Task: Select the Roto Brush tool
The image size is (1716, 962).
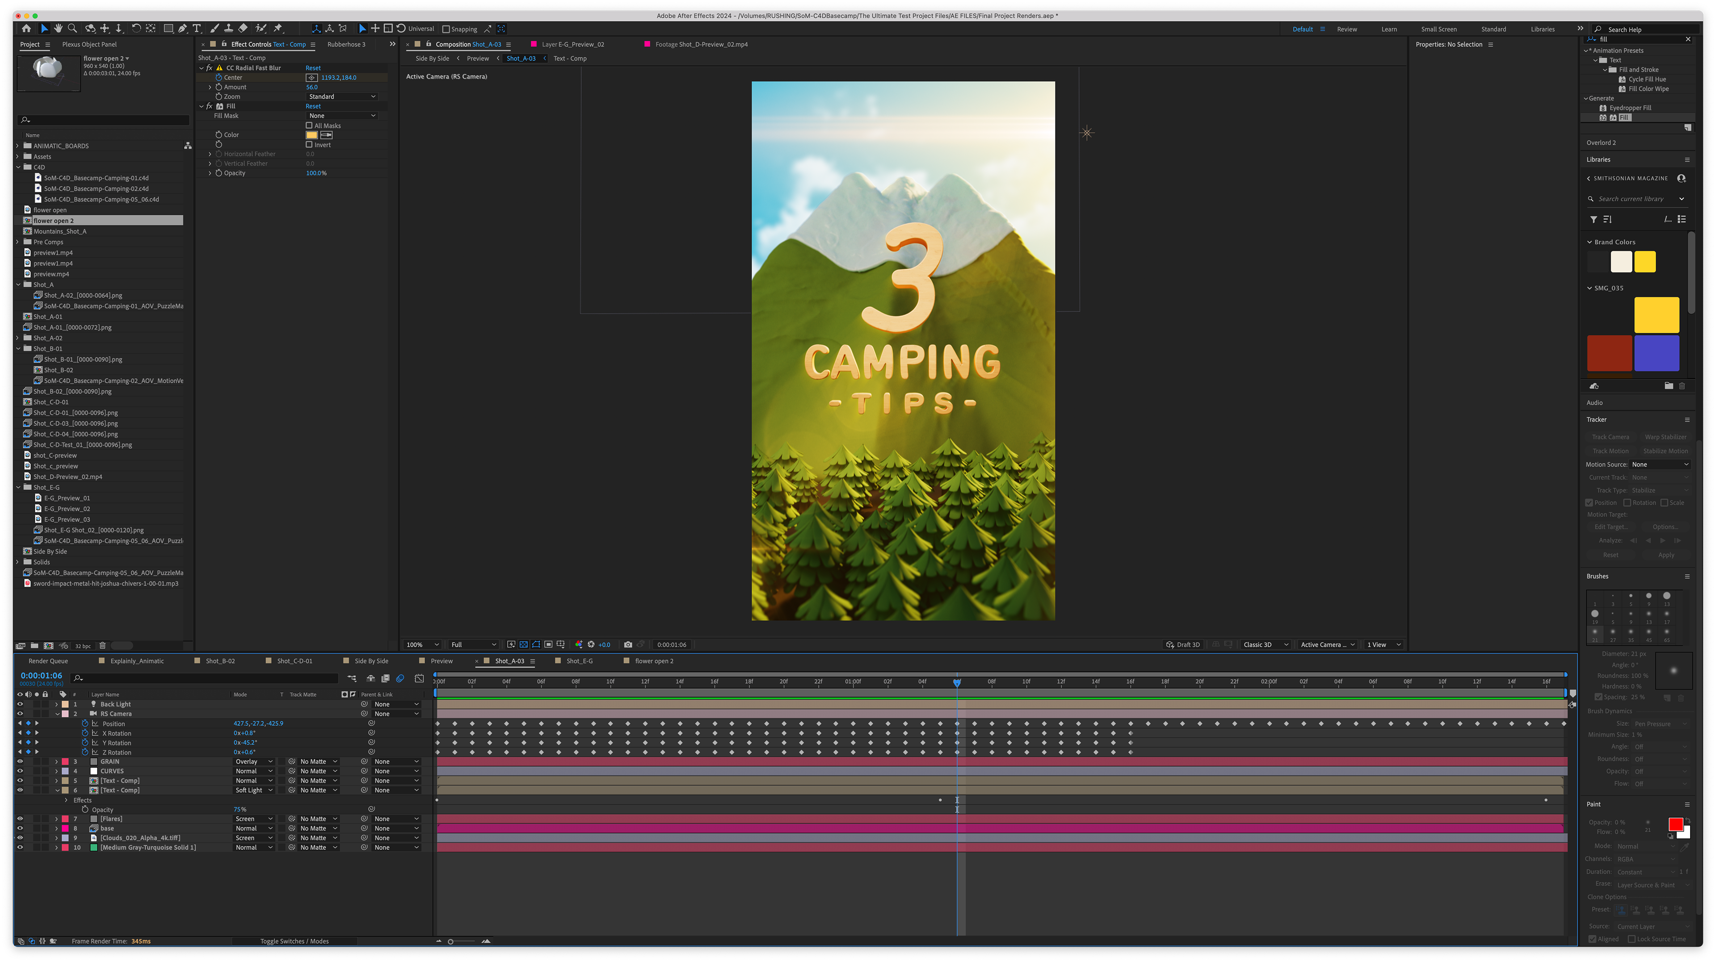Action: (x=261, y=29)
